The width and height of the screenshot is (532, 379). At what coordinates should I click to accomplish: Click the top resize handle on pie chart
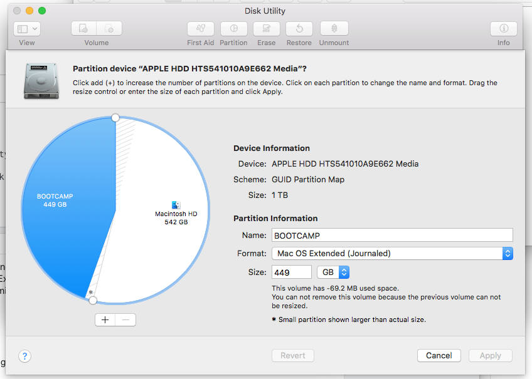pos(115,118)
